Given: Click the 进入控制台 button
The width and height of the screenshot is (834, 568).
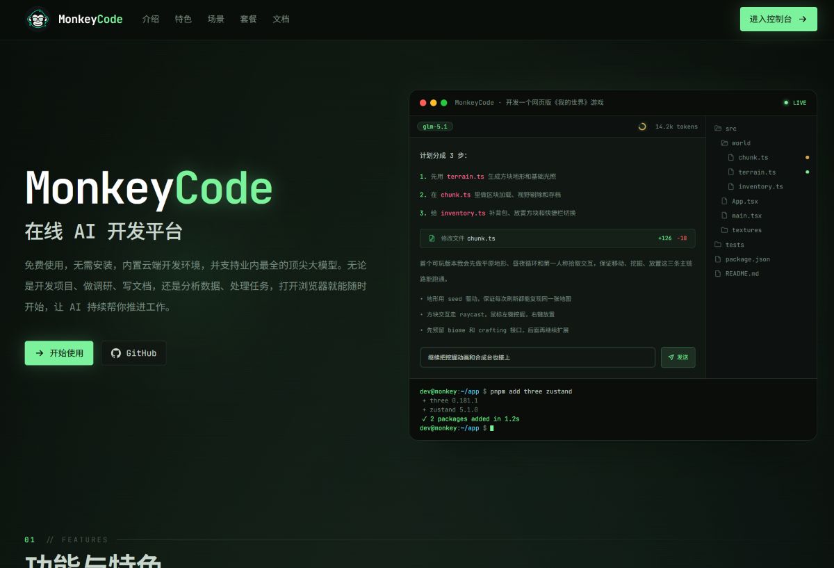Looking at the screenshot, I should pos(778,19).
